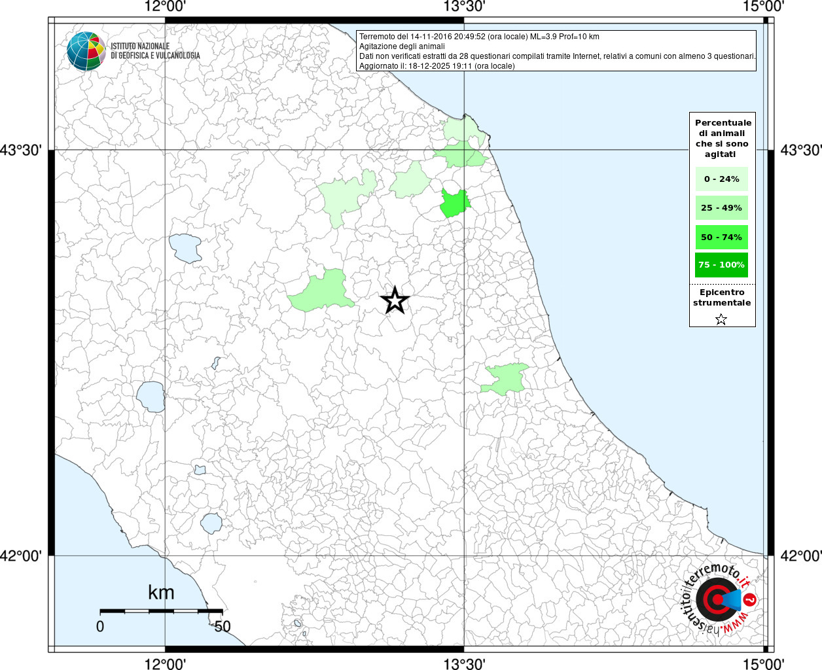Click the 'km' scale bar label
The height and width of the screenshot is (670, 822).
161,593
